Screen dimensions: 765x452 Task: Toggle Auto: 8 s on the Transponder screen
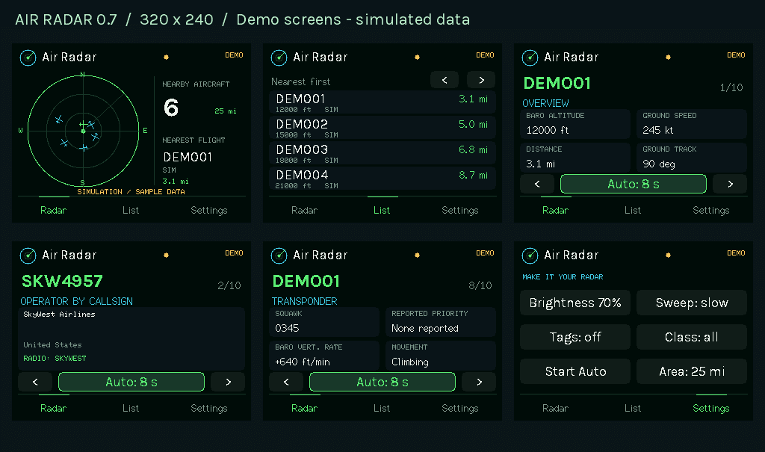(382, 382)
